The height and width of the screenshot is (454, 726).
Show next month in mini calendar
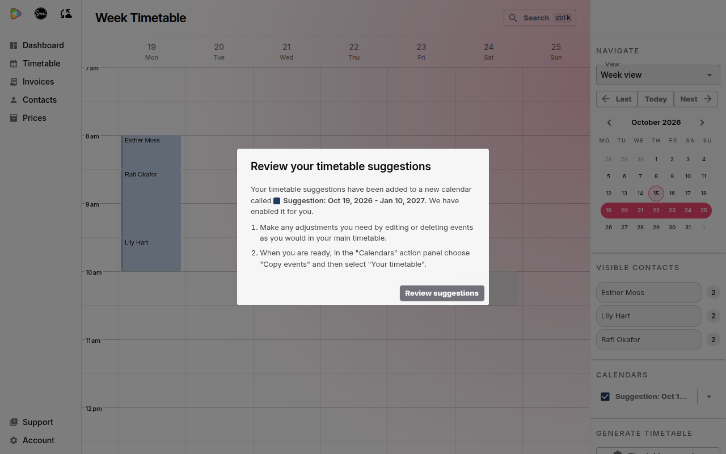pyautogui.click(x=702, y=123)
